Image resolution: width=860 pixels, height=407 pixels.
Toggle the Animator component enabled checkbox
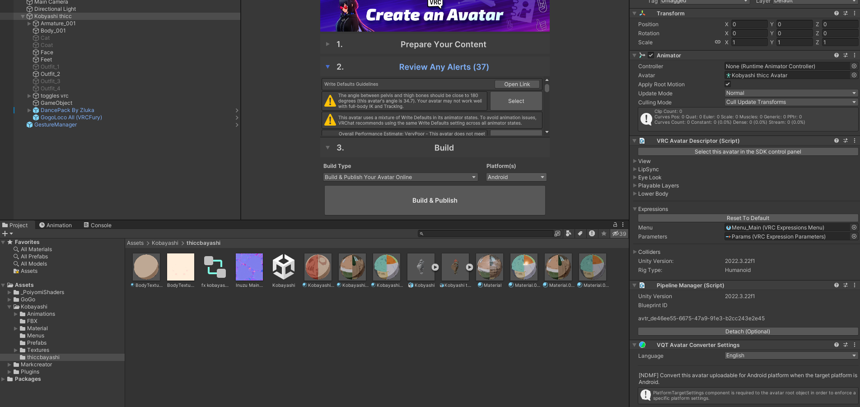651,55
